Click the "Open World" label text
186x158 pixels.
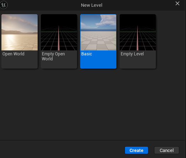click(x=13, y=54)
